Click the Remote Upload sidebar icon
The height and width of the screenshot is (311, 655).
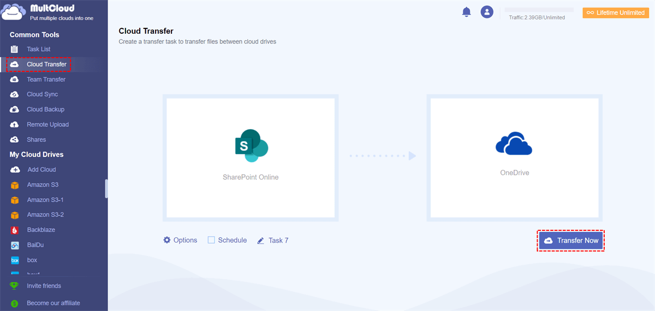pos(15,125)
